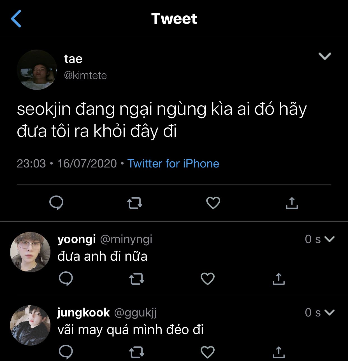Open the Twitter for iPhone link
Viewport: 348px width, 361px height.
pyautogui.click(x=173, y=164)
